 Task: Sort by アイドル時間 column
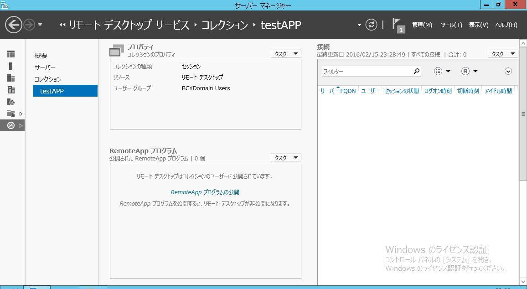498,91
